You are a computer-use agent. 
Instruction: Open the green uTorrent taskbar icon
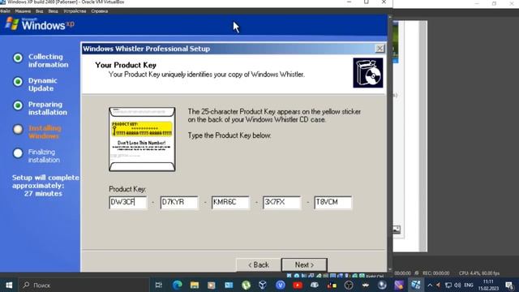pyautogui.click(x=246, y=285)
